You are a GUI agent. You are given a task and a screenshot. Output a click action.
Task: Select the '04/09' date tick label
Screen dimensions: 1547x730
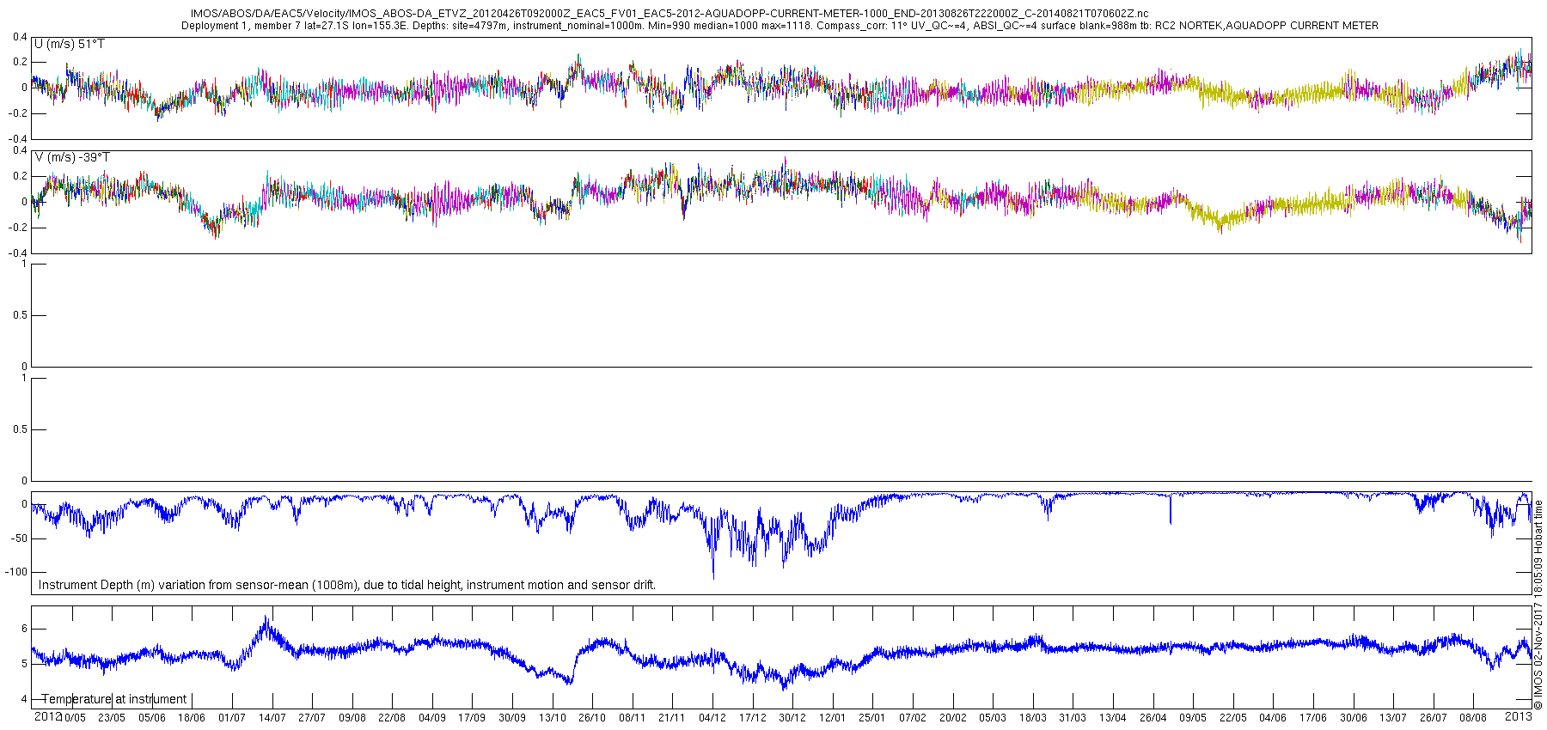tap(432, 718)
